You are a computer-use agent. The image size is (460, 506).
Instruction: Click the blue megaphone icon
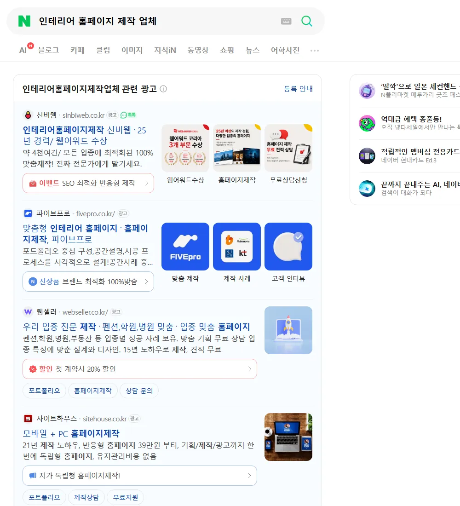click(33, 475)
